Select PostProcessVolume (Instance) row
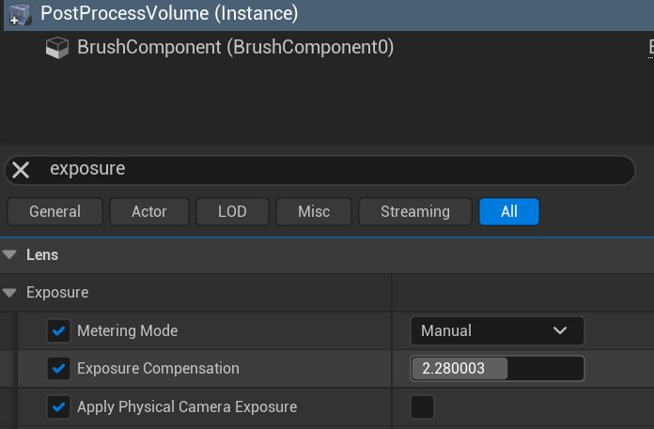The image size is (654, 429). pos(169,14)
